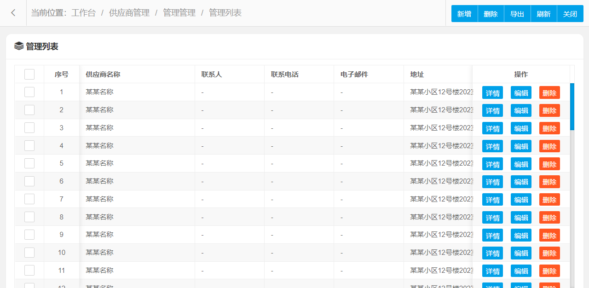Open 详情 for row 7
The height and width of the screenshot is (288, 589).
[x=492, y=200]
